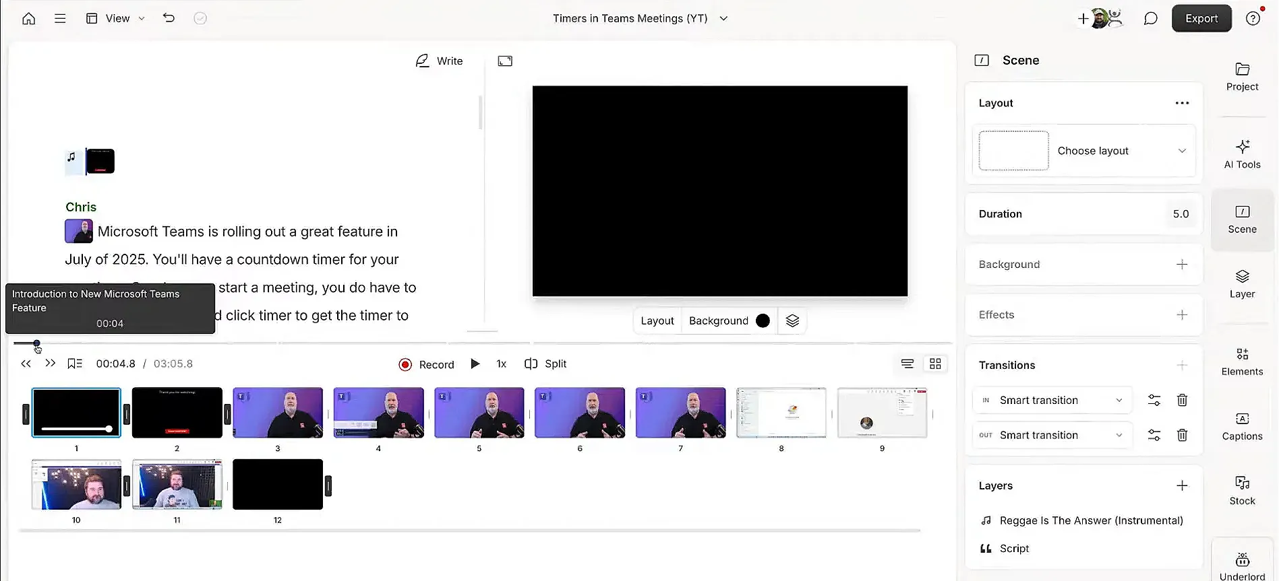
Task: Open the Captions tab
Action: [1242, 427]
